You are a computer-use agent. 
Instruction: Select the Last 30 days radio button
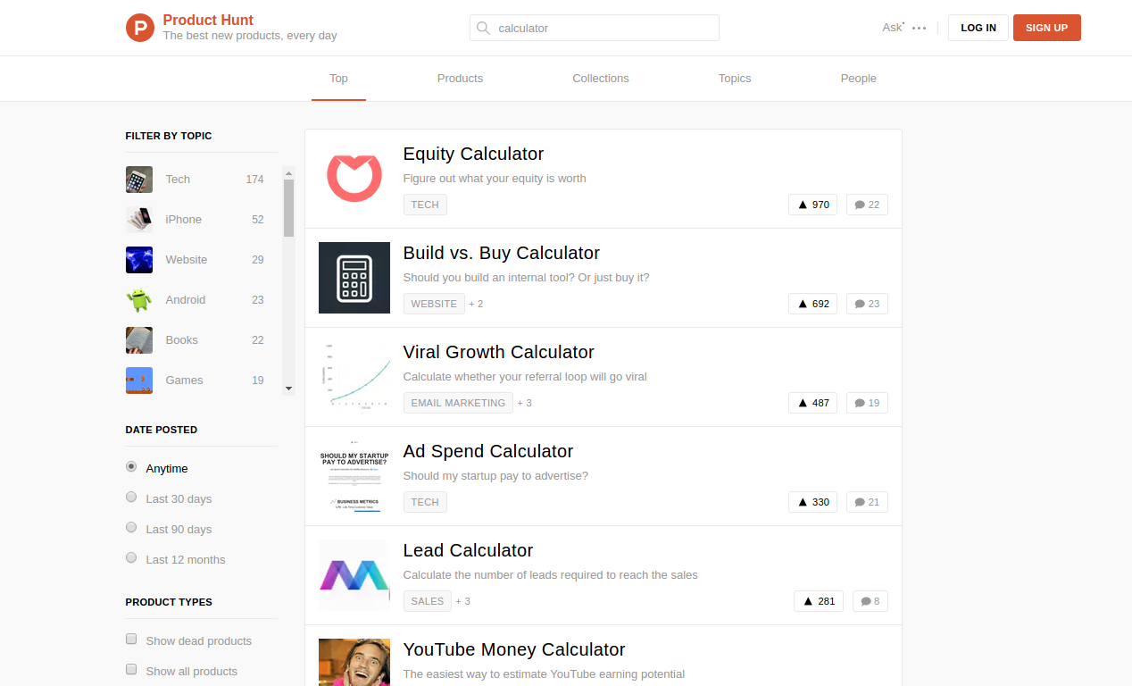coord(131,498)
